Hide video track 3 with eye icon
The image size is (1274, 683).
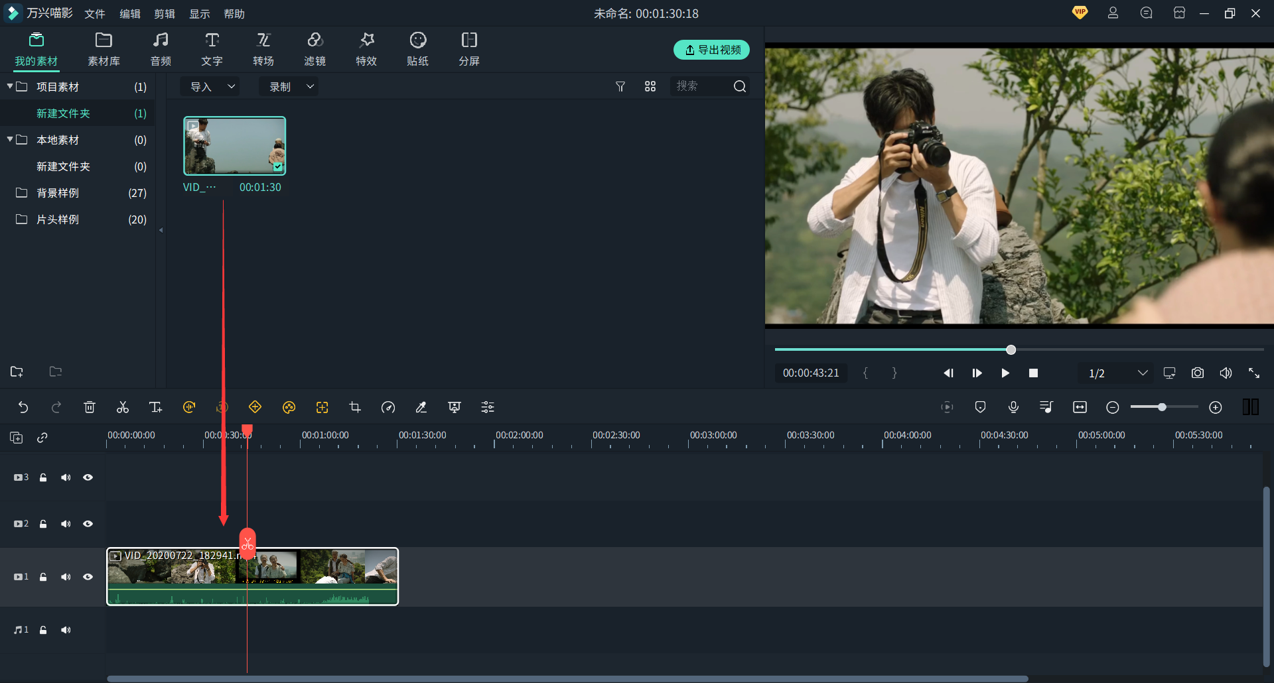click(88, 477)
